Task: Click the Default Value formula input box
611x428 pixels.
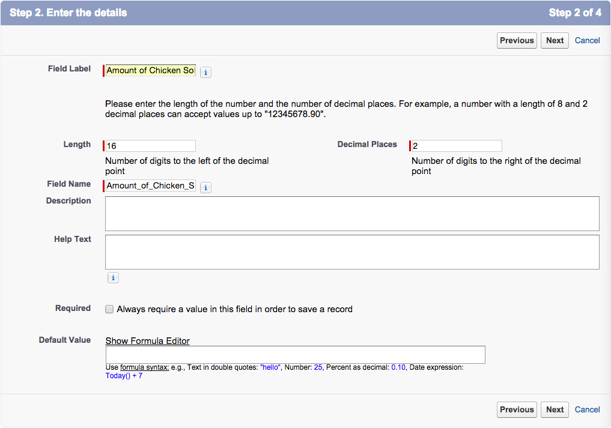Action: (295, 355)
